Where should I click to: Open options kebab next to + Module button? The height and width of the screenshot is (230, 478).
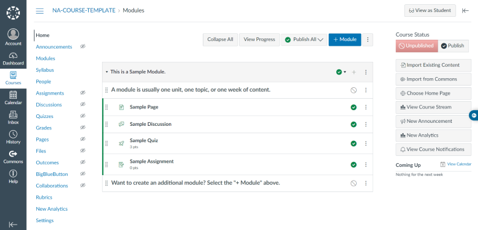click(x=368, y=40)
